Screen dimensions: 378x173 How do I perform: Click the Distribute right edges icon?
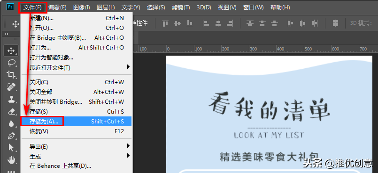[315, 23]
